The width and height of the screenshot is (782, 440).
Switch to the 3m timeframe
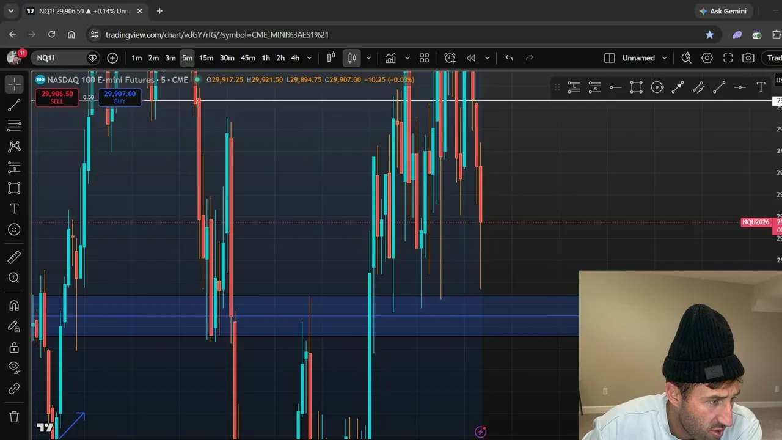pos(170,58)
